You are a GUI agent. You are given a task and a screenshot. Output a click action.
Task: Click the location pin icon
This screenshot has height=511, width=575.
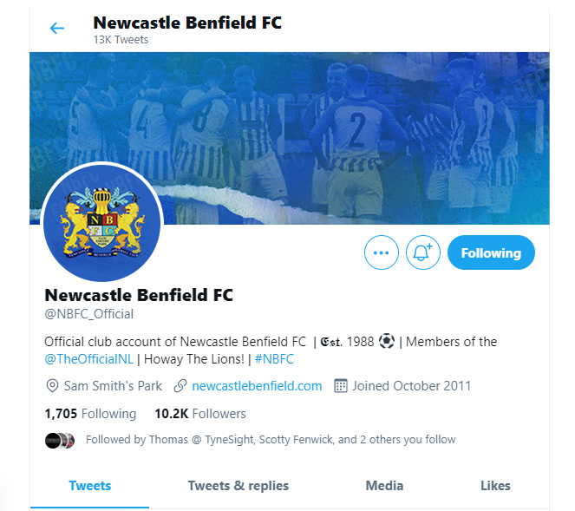click(52, 386)
